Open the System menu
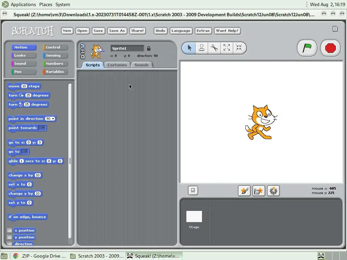Image resolution: width=347 pixels, height=260 pixels. [x=63, y=4]
